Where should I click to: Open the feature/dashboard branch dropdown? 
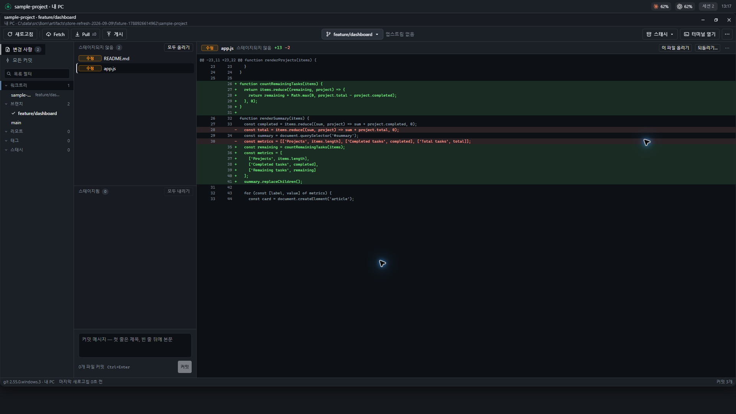pyautogui.click(x=352, y=34)
